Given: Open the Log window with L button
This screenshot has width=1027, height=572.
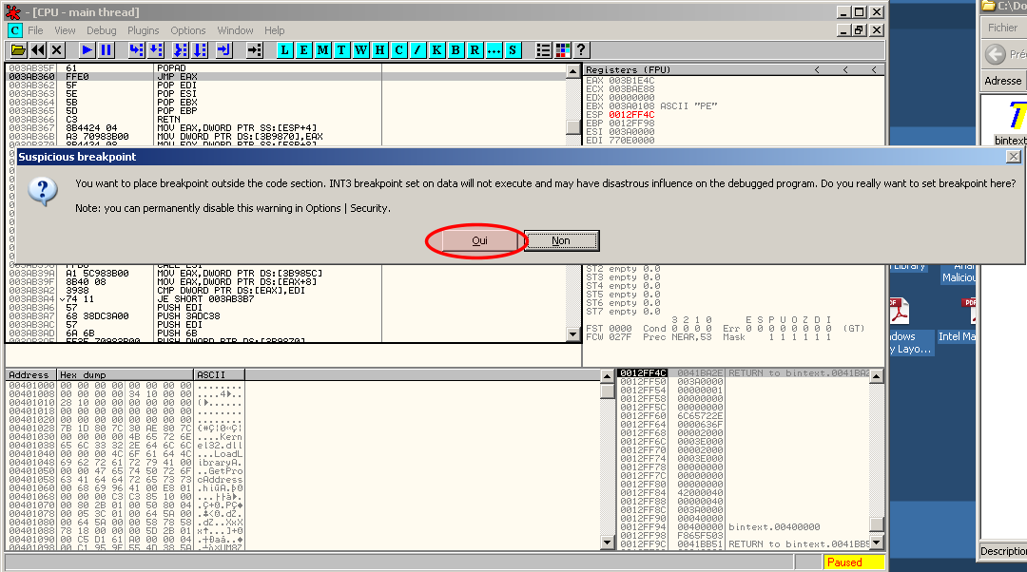Looking at the screenshot, I should coord(285,49).
